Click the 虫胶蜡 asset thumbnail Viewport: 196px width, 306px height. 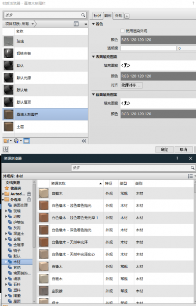(x=43, y=291)
